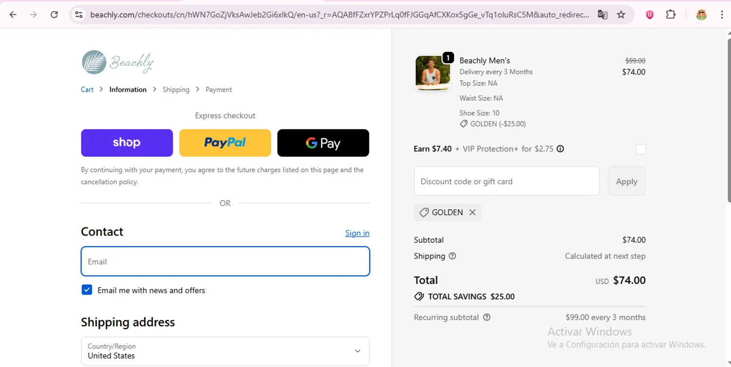731x367 pixels.
Task: Select the Information breadcrumb step
Action: tap(128, 90)
